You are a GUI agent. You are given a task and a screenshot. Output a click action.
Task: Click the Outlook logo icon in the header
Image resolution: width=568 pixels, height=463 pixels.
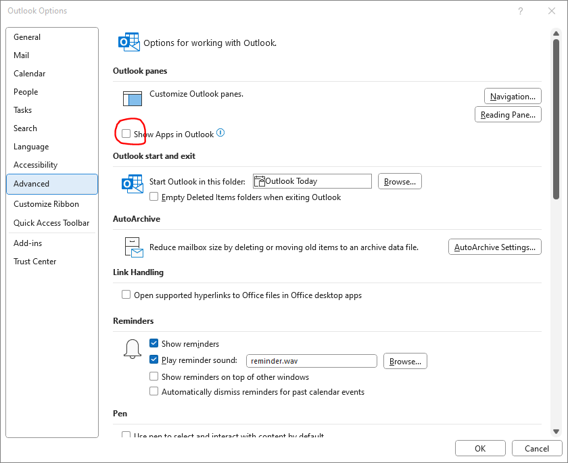(129, 42)
